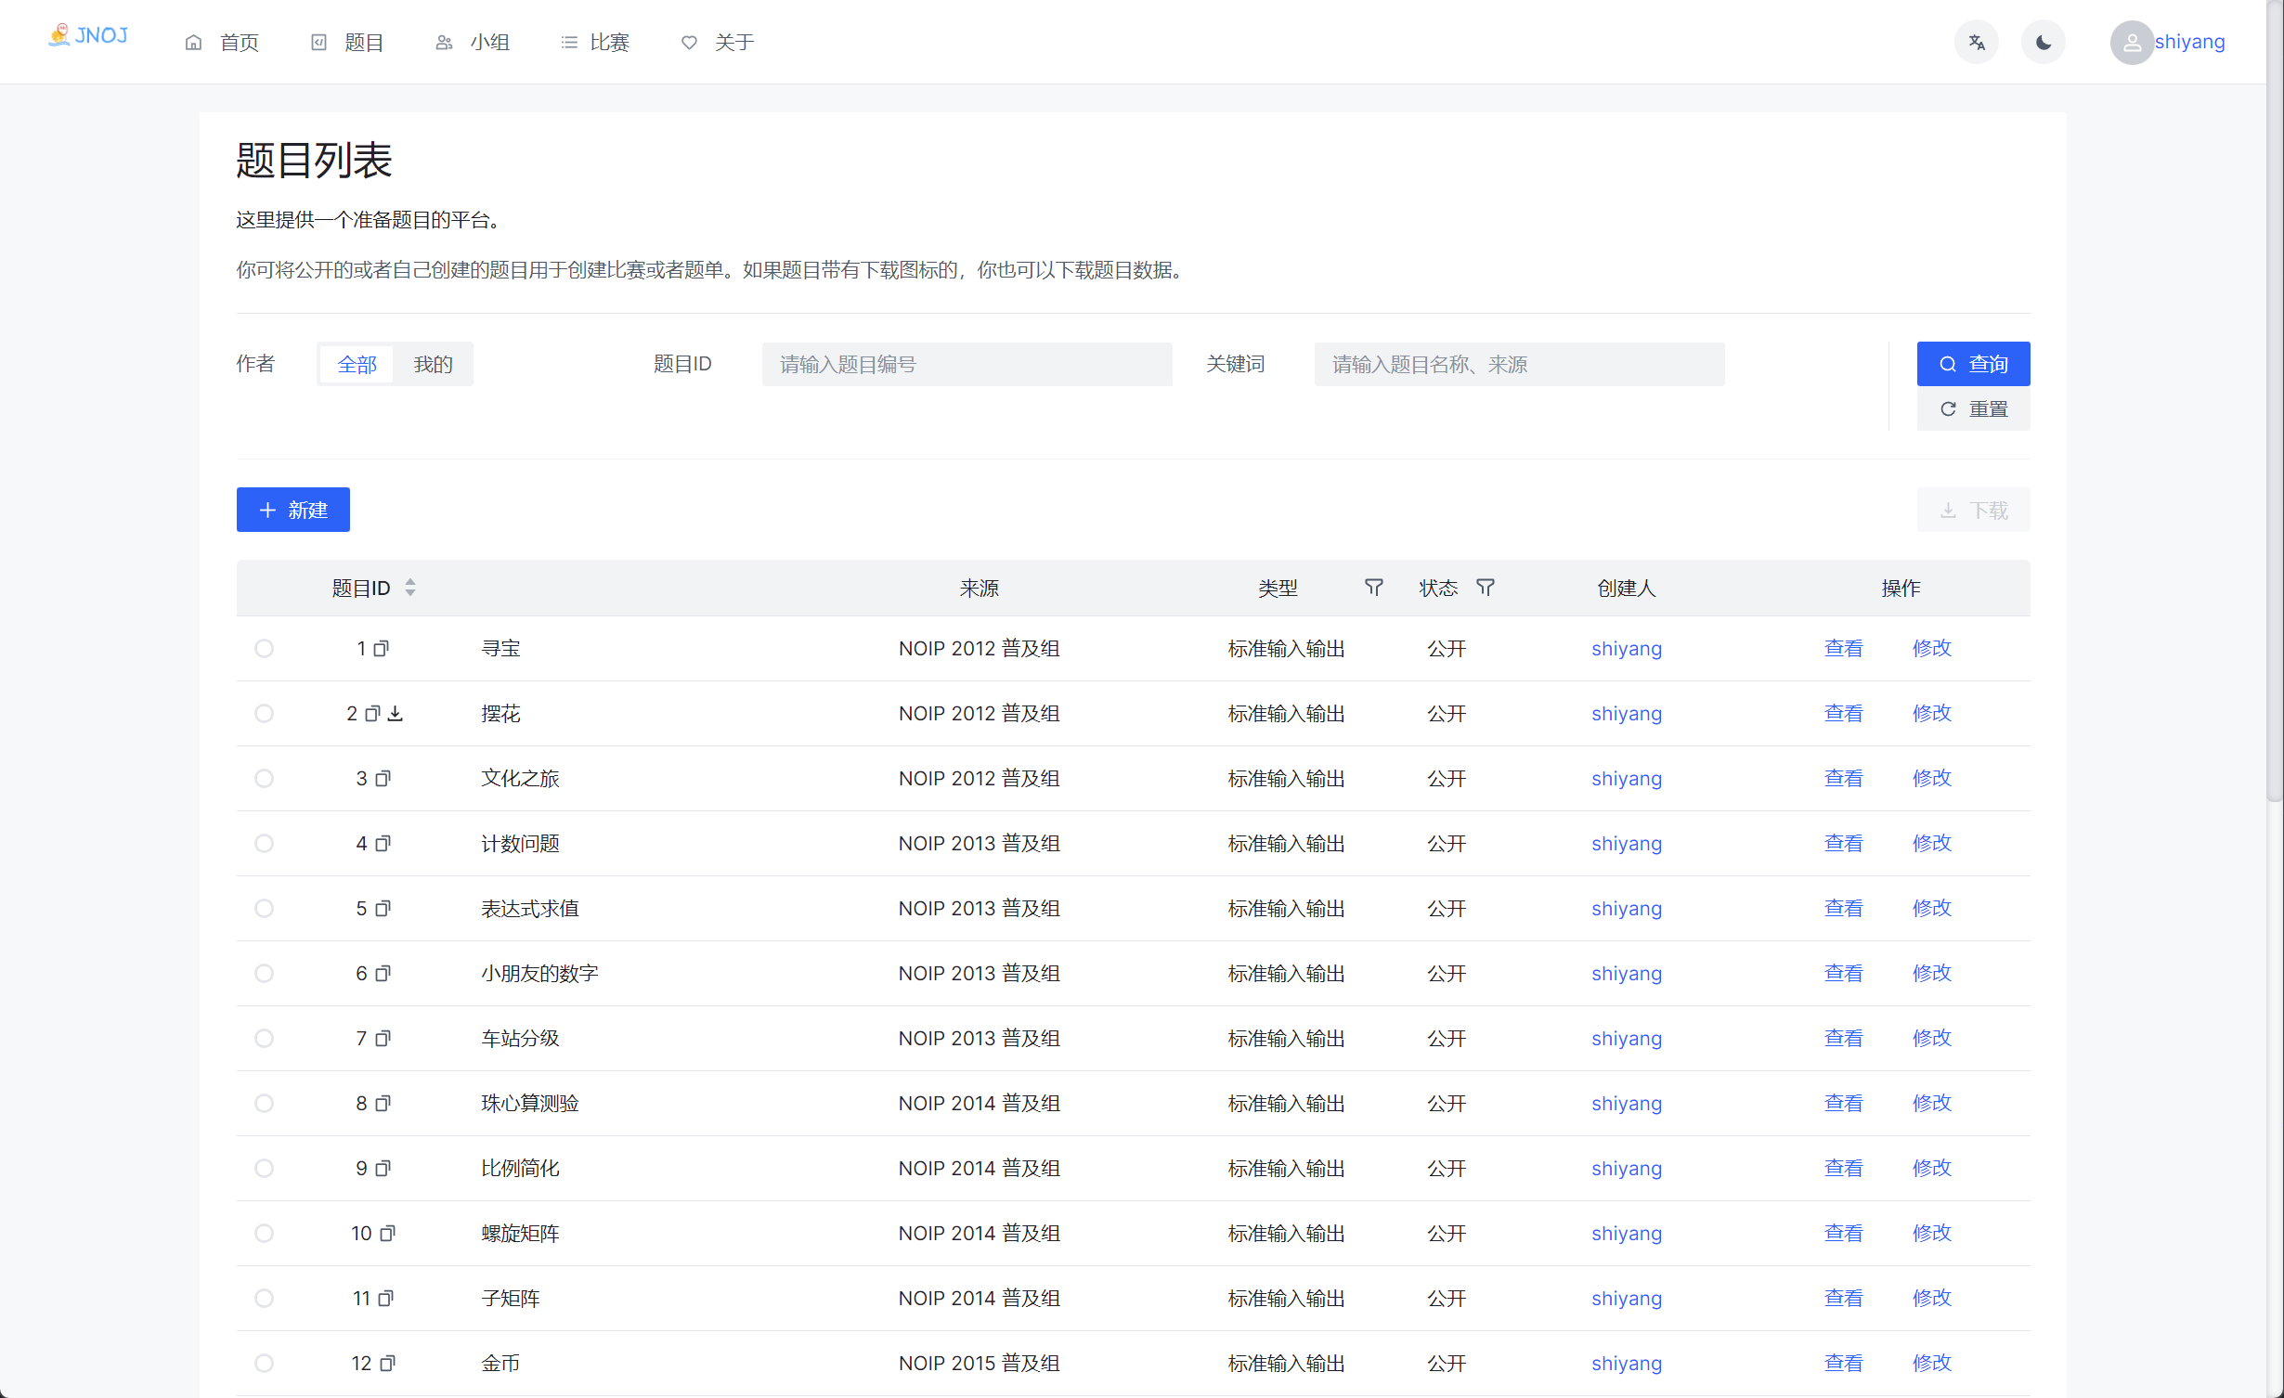2284x1398 pixels.
Task: Focus the 题目ID input field
Action: 967,364
